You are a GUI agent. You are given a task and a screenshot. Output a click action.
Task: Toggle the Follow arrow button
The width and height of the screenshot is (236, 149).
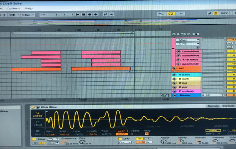(43, 15)
